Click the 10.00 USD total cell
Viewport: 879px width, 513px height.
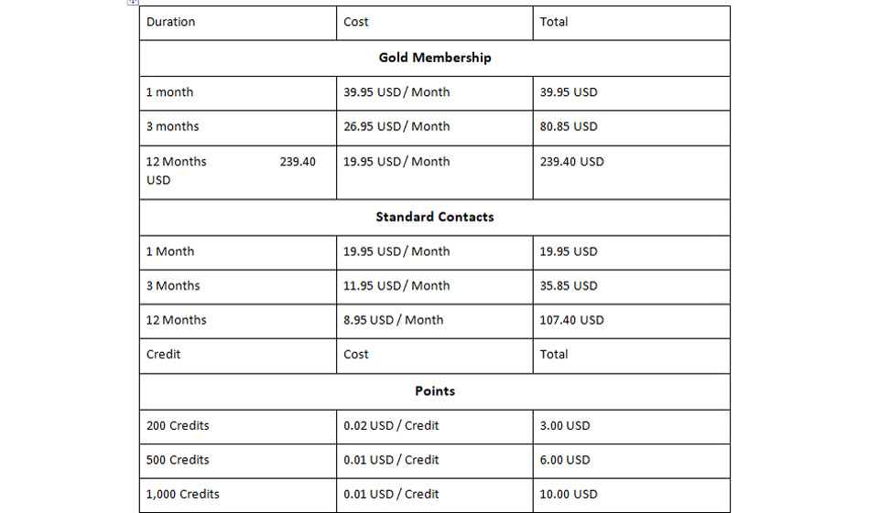point(568,495)
